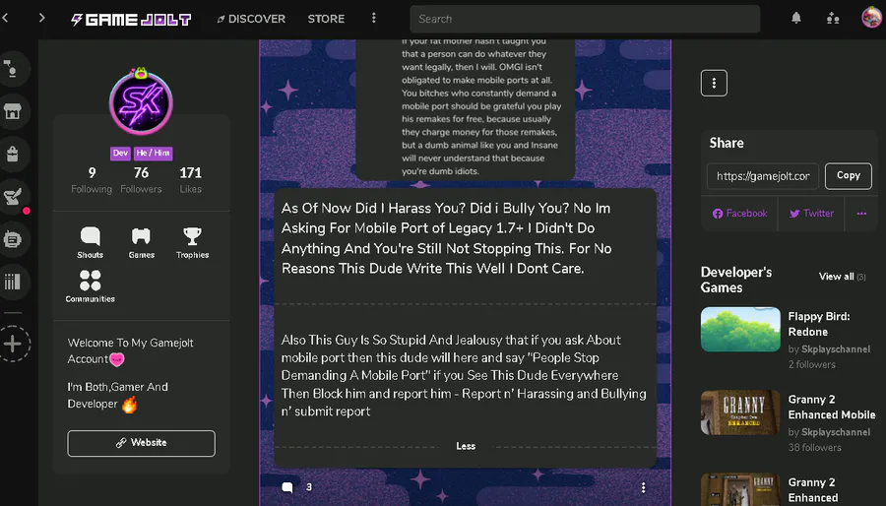
Task: Open the Games section
Action: coord(141,243)
